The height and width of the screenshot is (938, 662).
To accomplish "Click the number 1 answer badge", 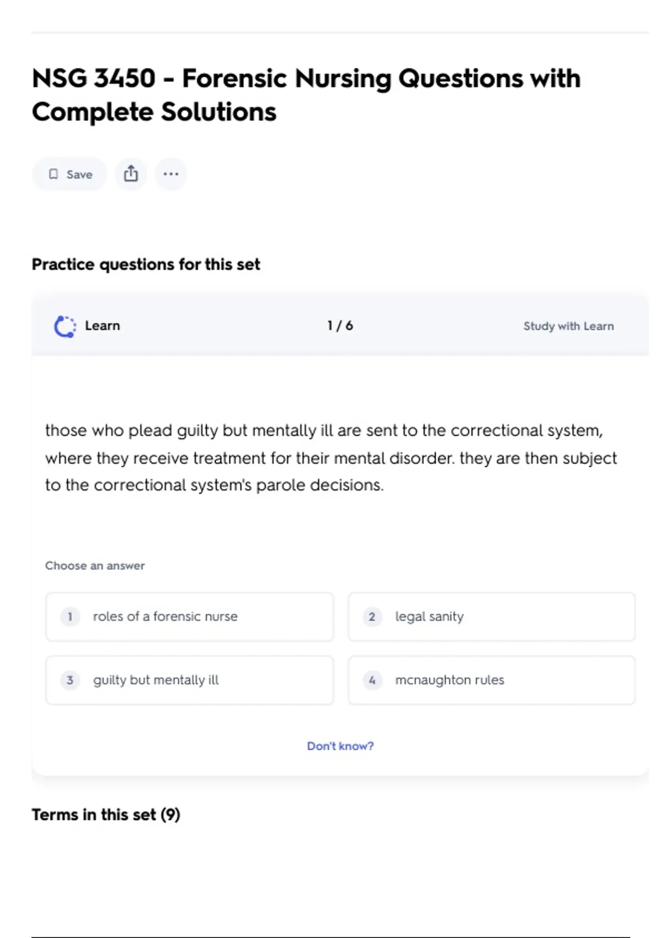I will click(x=70, y=617).
